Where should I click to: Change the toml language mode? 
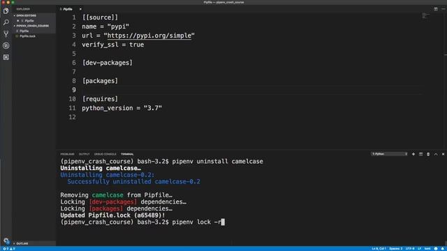pos(427,249)
